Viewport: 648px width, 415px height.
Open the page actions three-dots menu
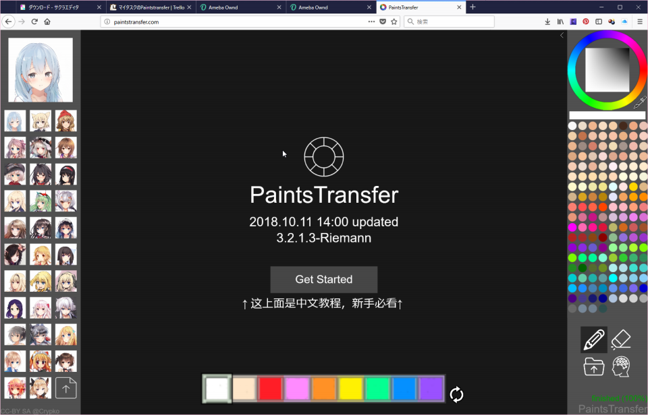coord(371,22)
